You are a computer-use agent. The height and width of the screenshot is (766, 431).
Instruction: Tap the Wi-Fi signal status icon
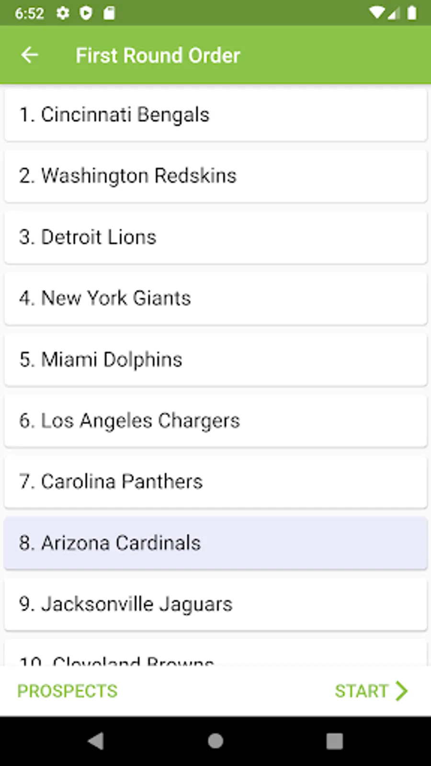377,13
